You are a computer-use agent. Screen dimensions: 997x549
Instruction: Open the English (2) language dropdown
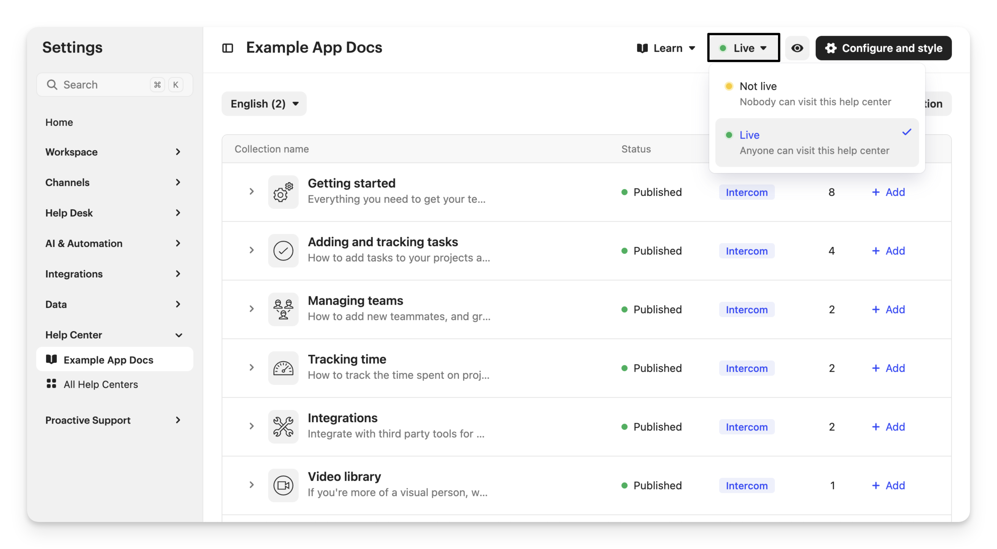264,104
